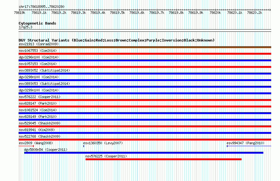Open esv3893052 (Suktitipat2014) variant label

pos(44,70)
